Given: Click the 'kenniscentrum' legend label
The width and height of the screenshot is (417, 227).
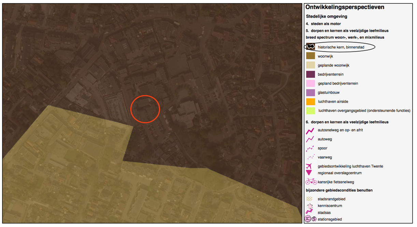Looking at the screenshot, I should click(x=330, y=206).
